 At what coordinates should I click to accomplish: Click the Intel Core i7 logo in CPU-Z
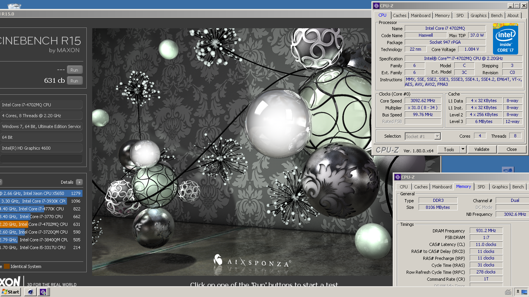[x=505, y=39]
